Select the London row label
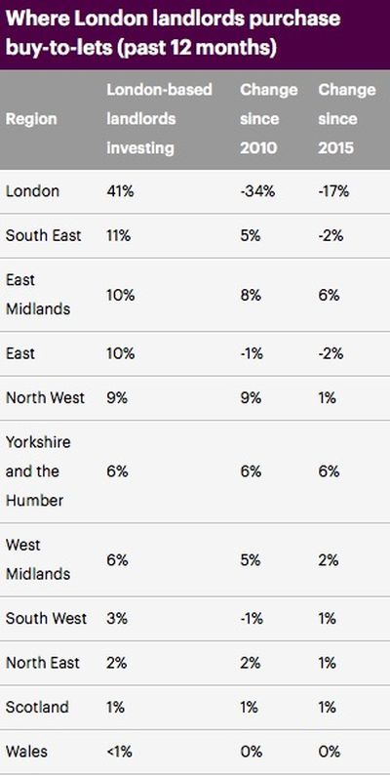 32,191
